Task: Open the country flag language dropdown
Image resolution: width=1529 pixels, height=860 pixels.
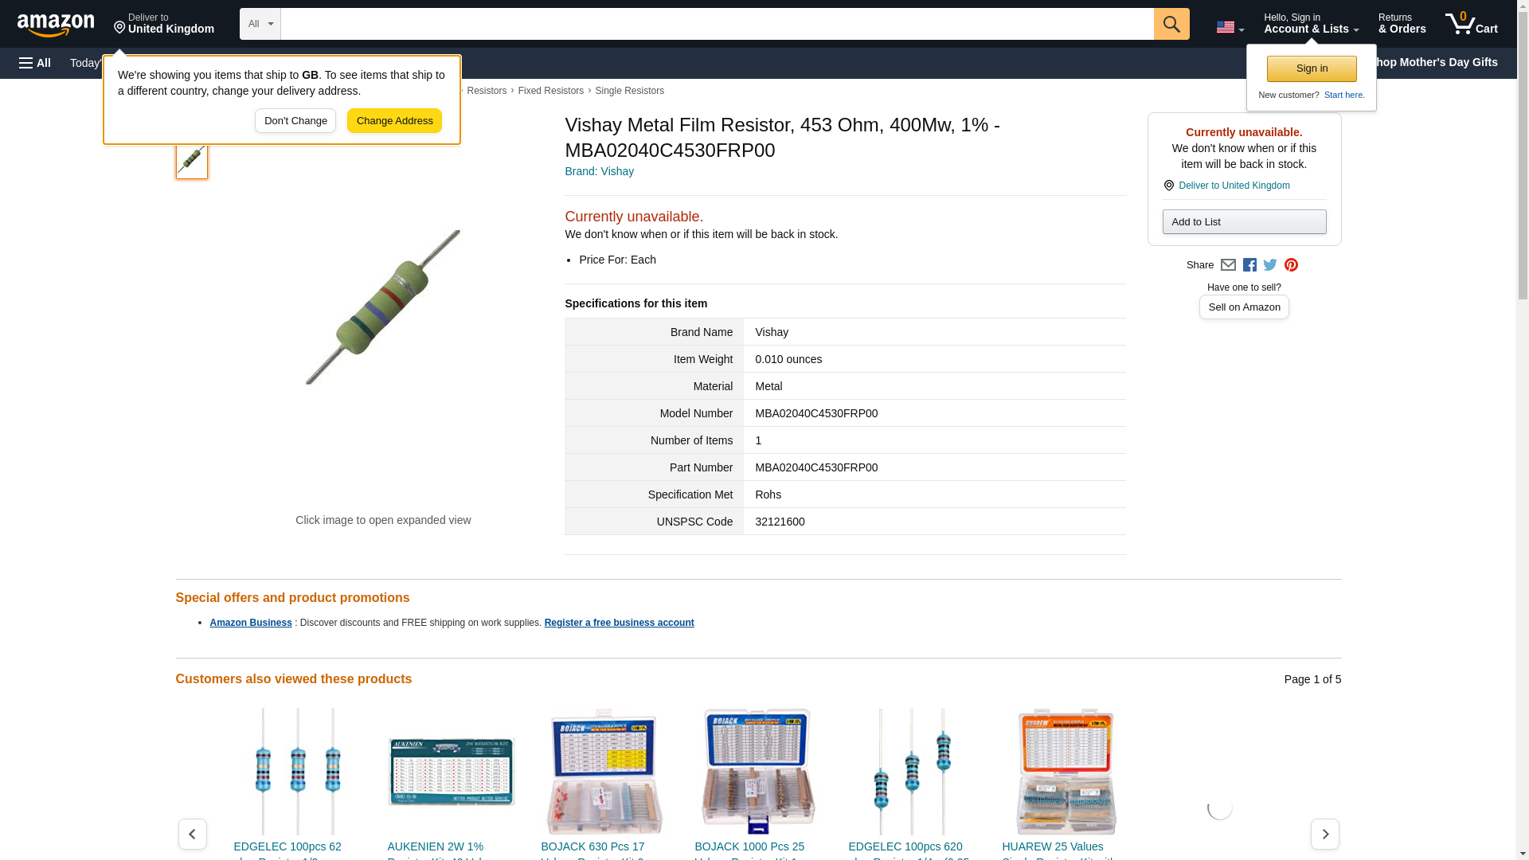Action: 1230,27
